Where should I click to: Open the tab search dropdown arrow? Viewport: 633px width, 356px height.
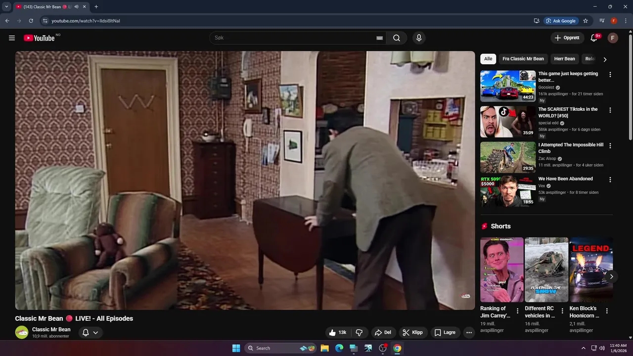pos(6,7)
